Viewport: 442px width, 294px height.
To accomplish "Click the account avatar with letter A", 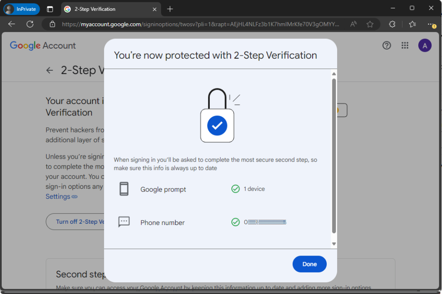I will pos(425,45).
